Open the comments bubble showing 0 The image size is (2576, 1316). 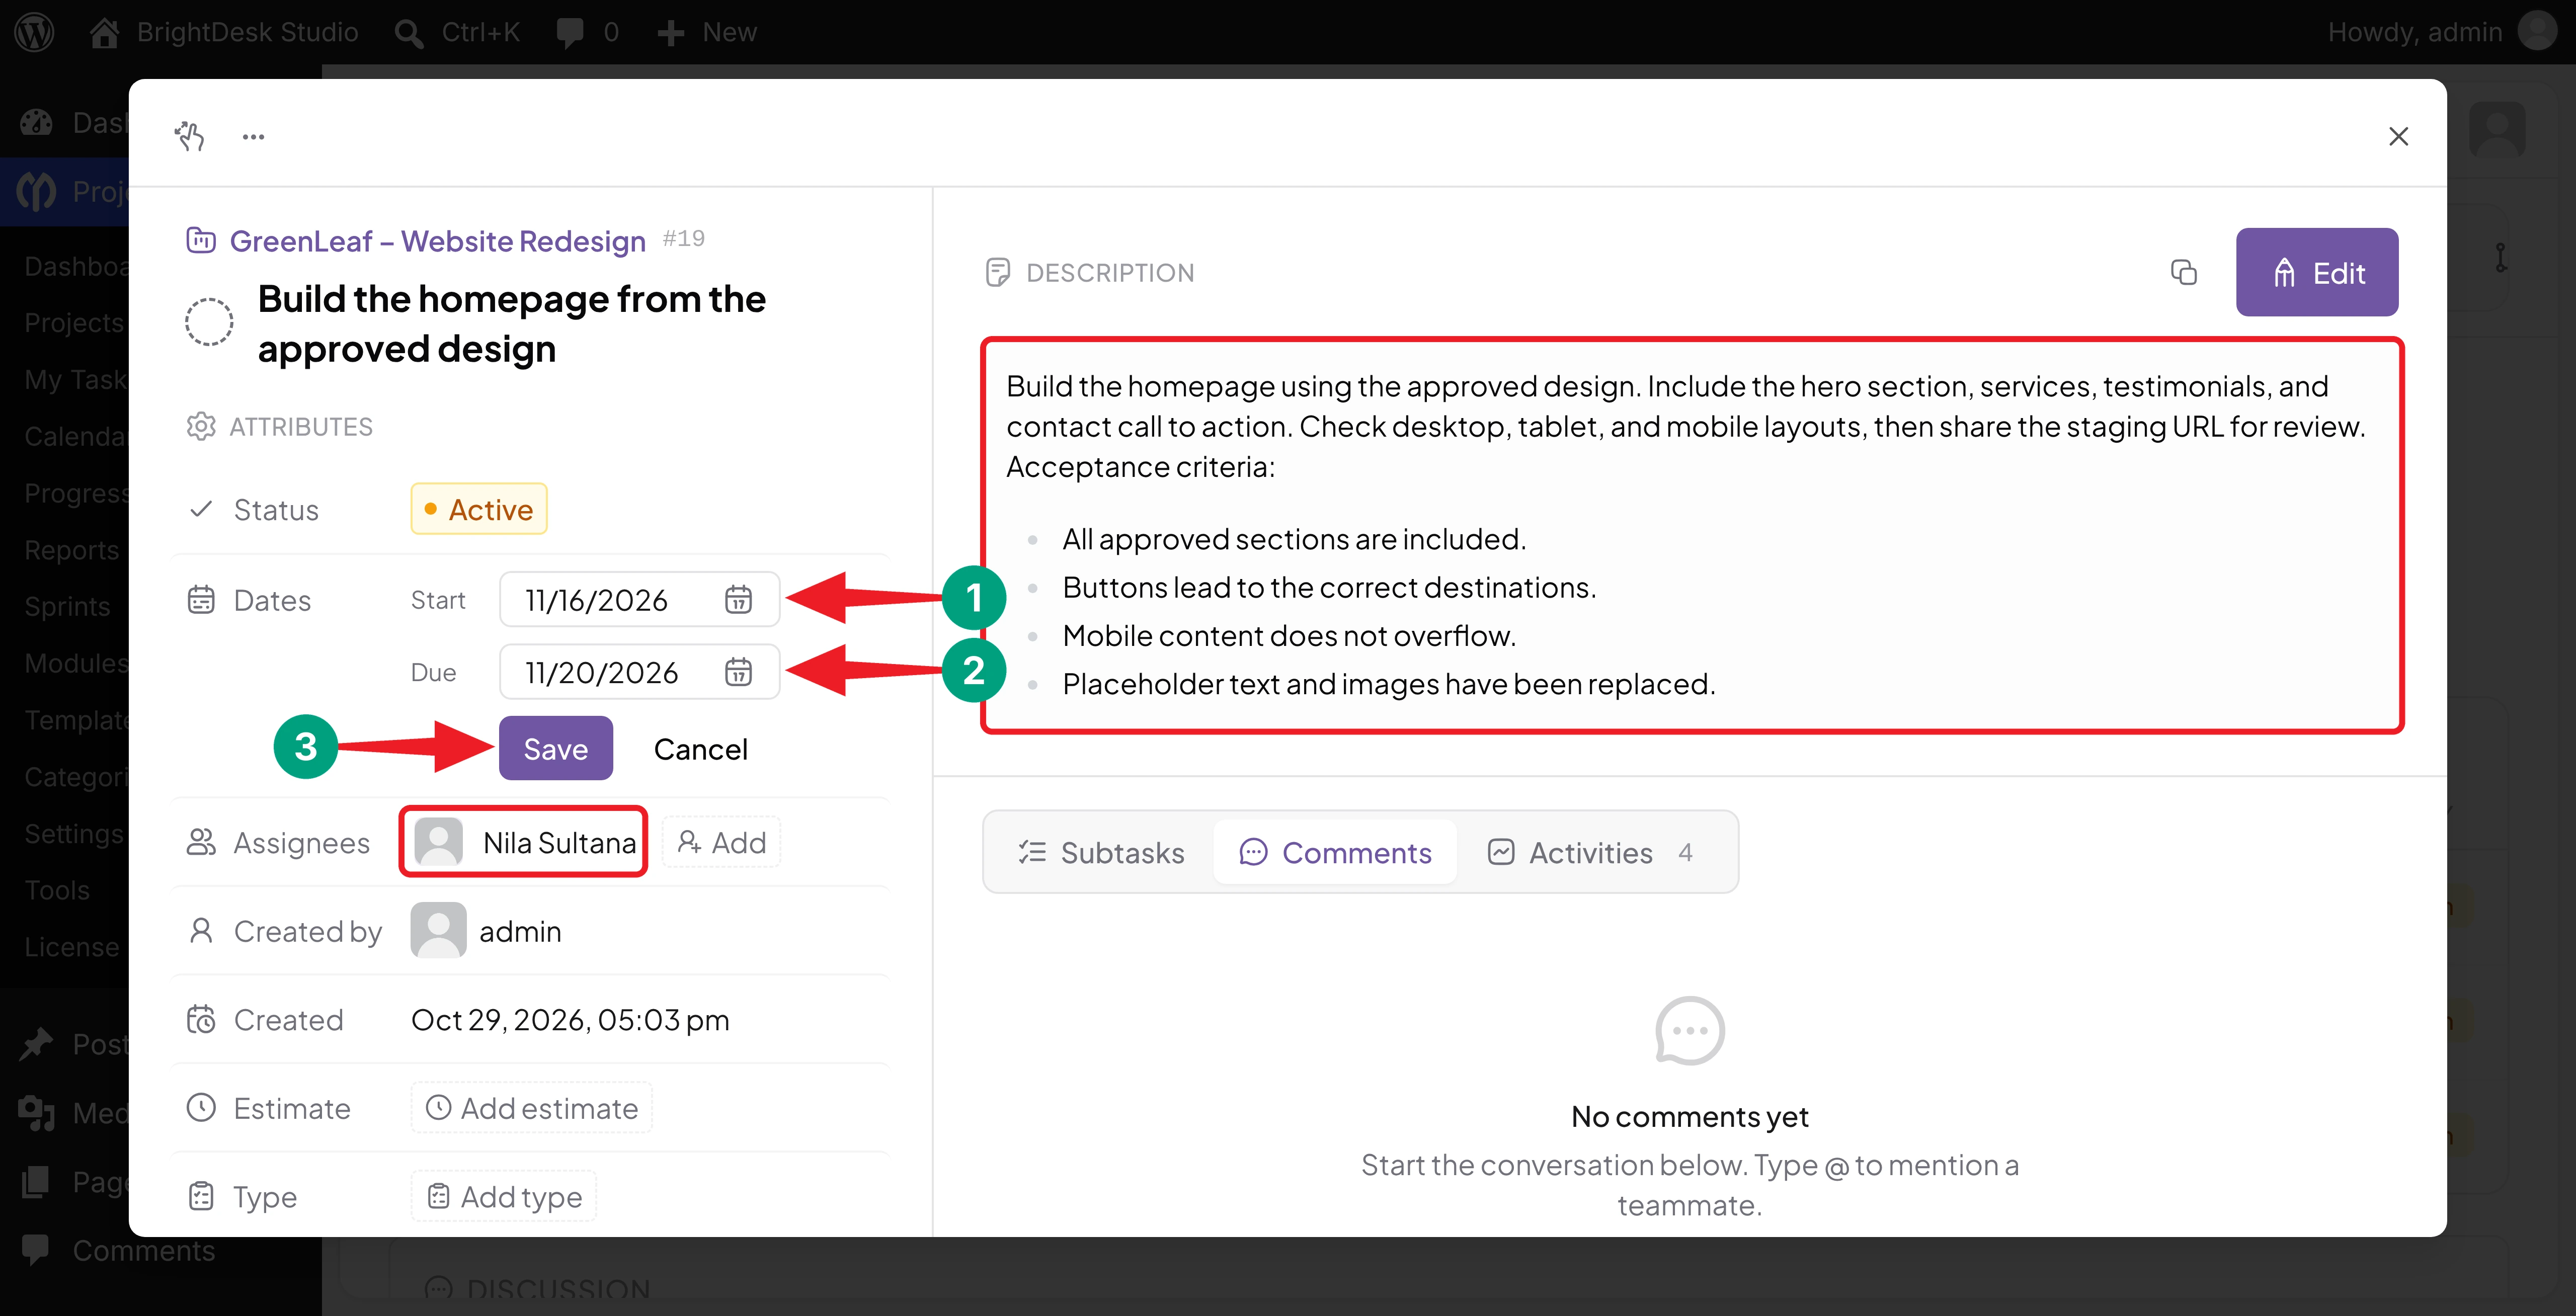[588, 32]
